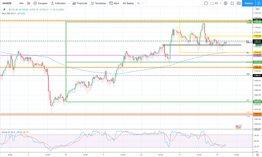
Task: Select the 1668.40 orange LWL price label
Action: click(257, 114)
